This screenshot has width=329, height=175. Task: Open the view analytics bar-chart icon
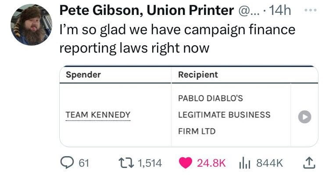click(x=245, y=163)
